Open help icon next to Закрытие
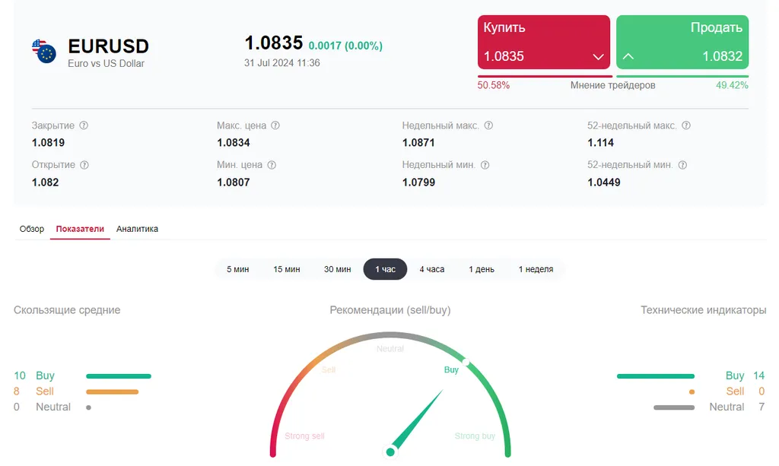 click(x=84, y=125)
